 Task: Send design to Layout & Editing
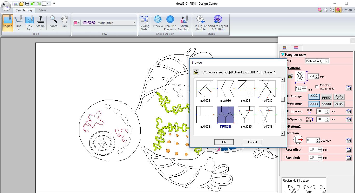[218, 23]
